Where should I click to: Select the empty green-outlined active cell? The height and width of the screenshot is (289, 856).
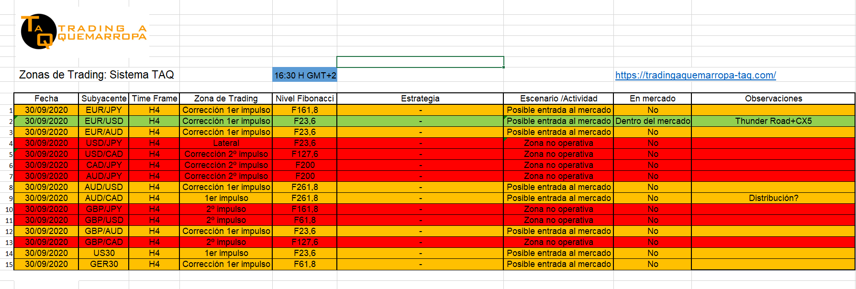(420, 62)
